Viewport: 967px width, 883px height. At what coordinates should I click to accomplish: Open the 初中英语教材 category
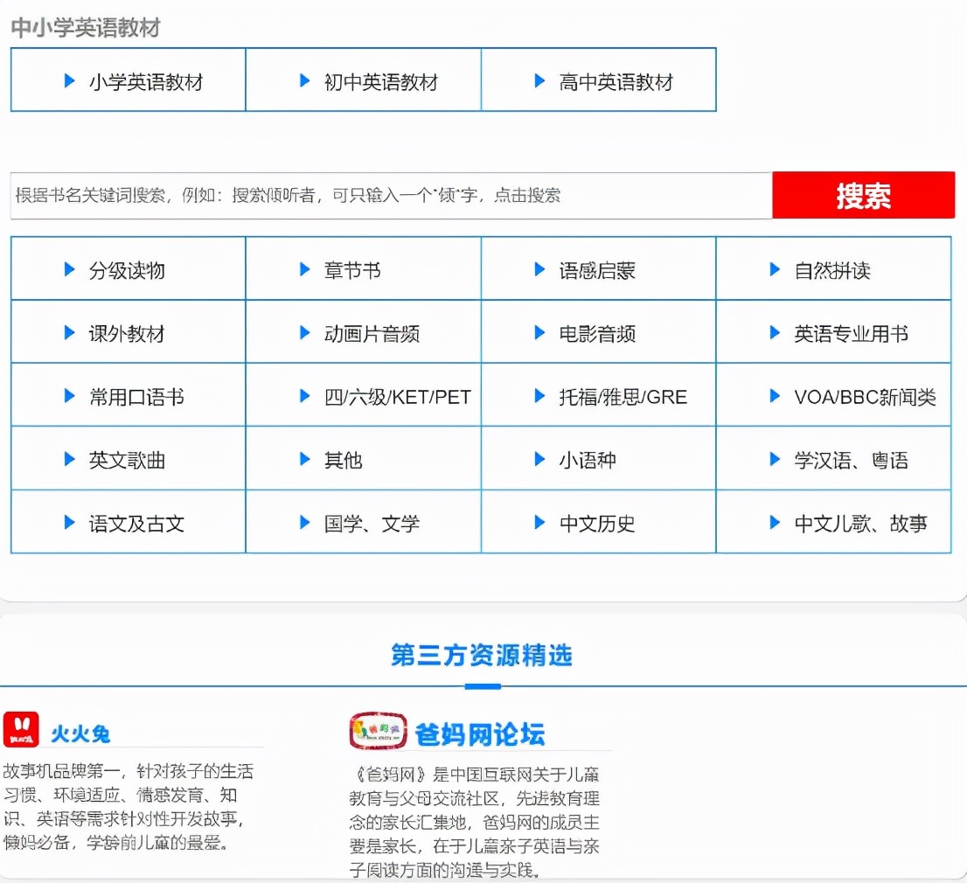[380, 82]
